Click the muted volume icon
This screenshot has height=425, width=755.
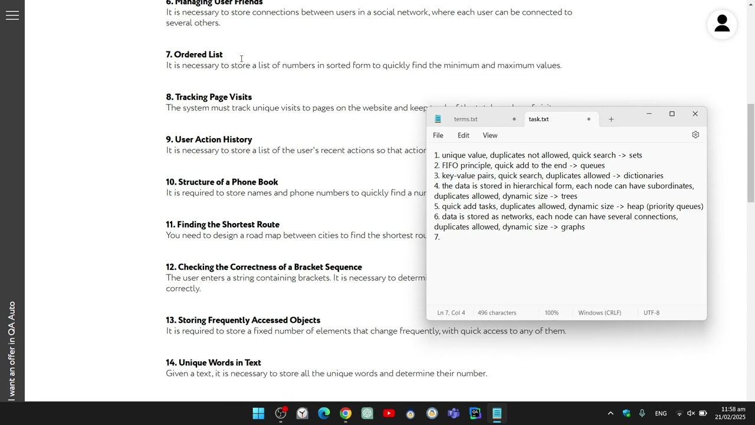point(691,413)
